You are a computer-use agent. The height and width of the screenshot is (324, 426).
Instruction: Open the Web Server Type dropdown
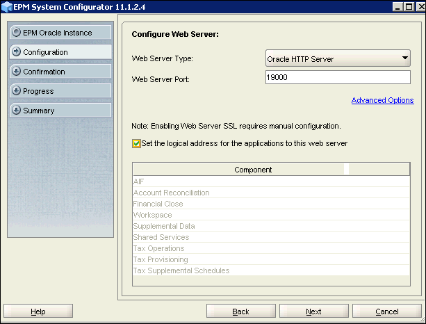[x=338, y=58]
